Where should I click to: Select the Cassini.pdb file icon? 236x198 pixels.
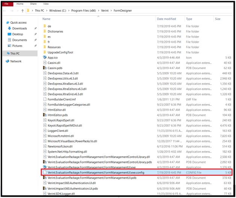pos(45,68)
